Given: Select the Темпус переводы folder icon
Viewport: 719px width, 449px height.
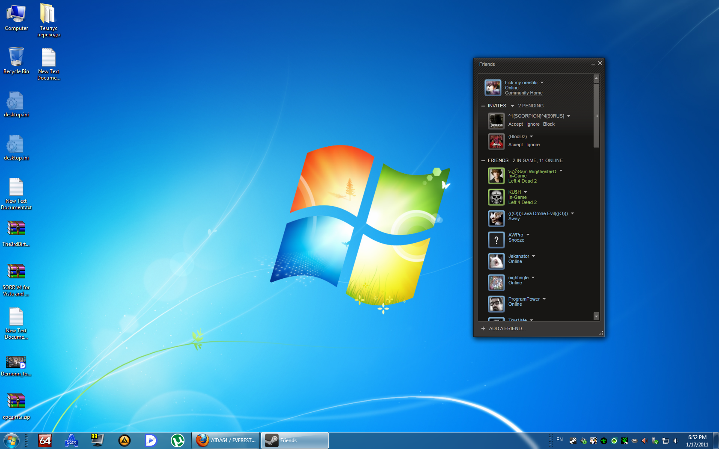Looking at the screenshot, I should tap(48, 20).
